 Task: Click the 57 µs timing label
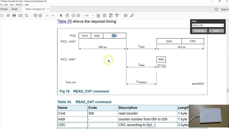(161, 65)
